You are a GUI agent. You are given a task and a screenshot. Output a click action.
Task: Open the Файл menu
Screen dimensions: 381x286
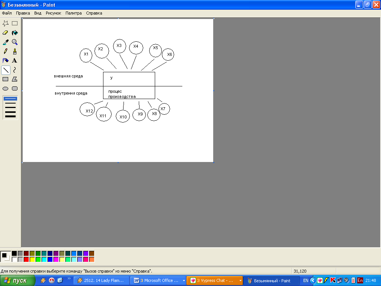click(x=7, y=13)
